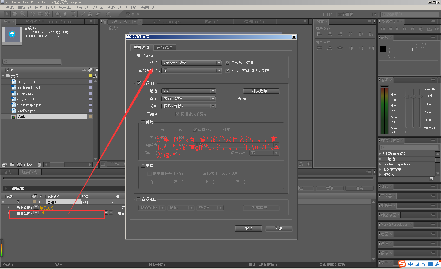Click the upper enabled 格式选项... button
The width and height of the screenshot is (441, 269).
[261, 91]
